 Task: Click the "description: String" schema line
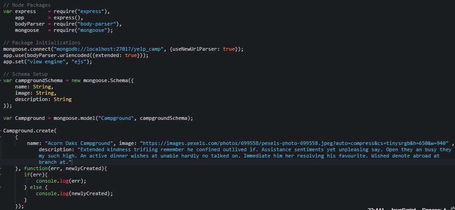(43, 99)
